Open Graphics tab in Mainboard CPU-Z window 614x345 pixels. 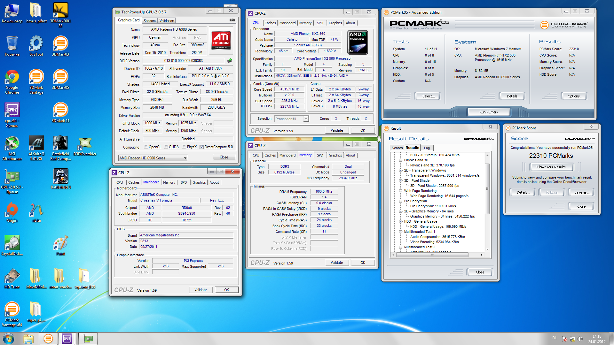[x=199, y=182]
